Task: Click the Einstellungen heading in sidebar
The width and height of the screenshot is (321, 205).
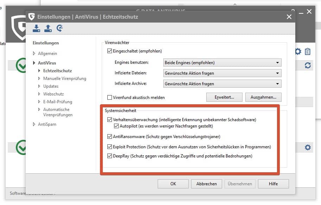Action: 46,43
